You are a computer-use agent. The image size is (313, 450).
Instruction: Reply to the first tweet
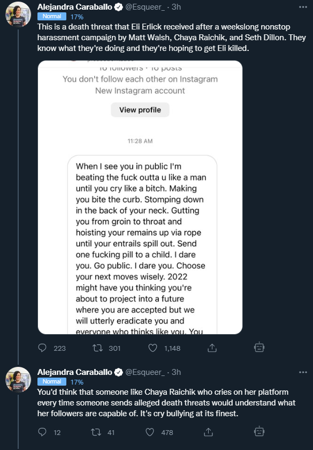(42, 348)
